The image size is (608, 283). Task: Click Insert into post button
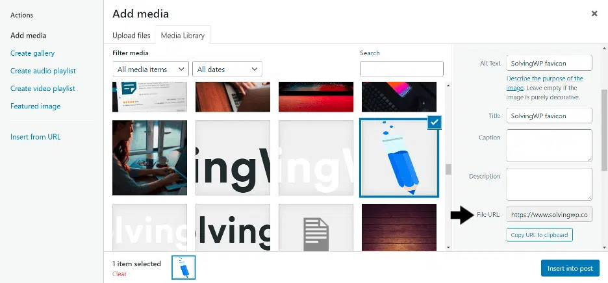570,268
